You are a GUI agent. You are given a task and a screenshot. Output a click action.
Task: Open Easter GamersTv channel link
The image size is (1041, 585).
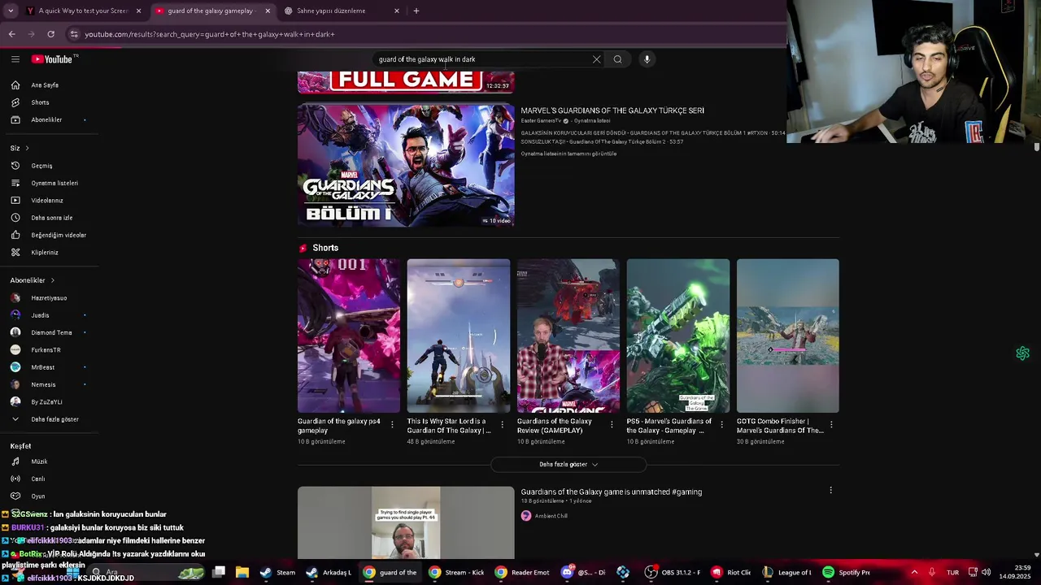[542, 121]
